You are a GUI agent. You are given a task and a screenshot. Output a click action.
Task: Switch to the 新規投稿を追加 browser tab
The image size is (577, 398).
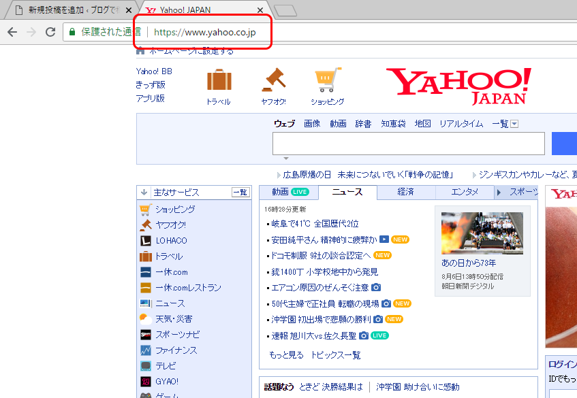[x=70, y=10]
